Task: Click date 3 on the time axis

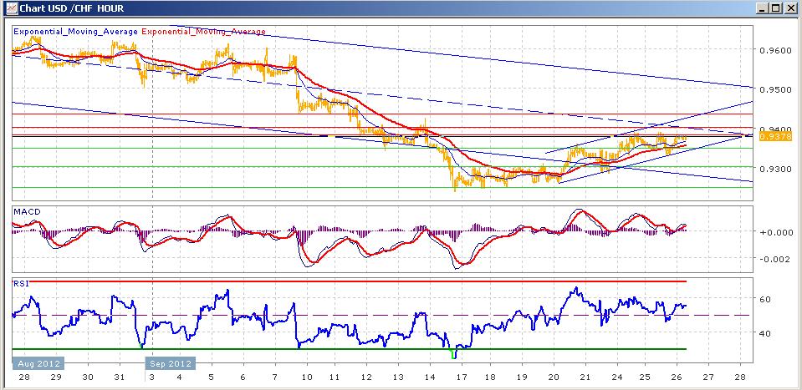Action: [x=152, y=377]
